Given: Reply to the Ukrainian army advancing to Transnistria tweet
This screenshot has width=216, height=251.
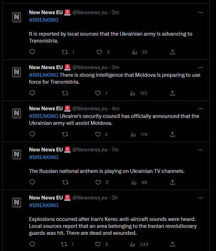Looking at the screenshot, I should tap(32, 52).
